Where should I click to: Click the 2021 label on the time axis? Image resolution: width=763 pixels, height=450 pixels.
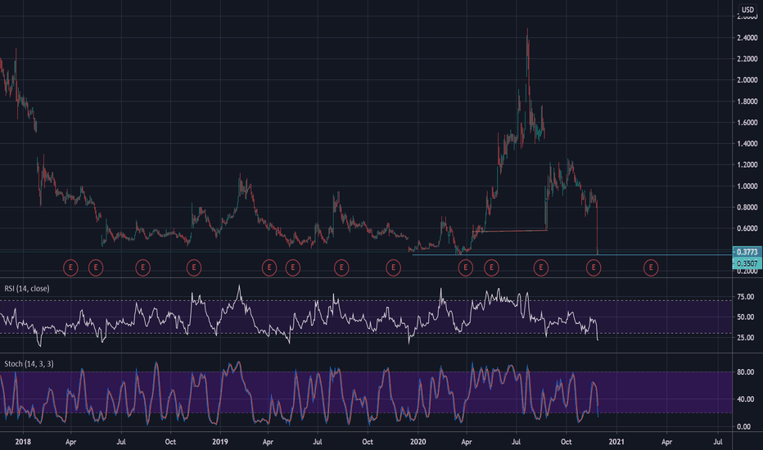[x=616, y=442]
